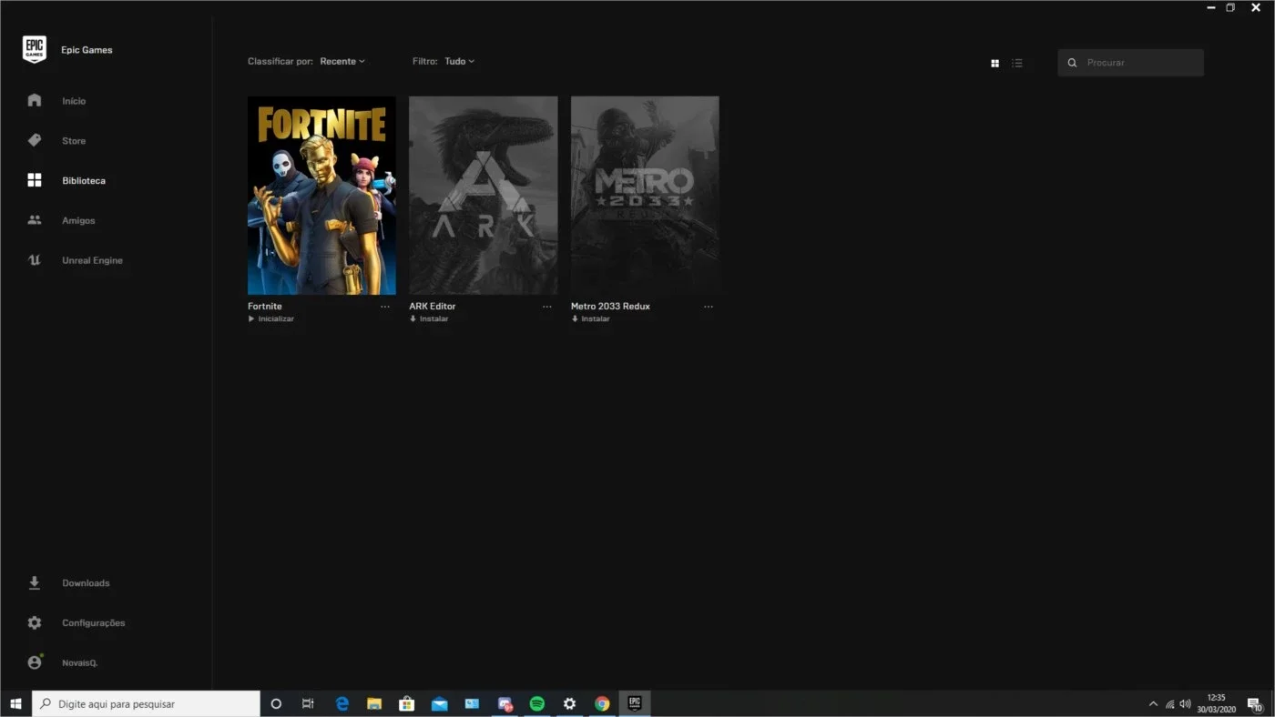1275x717 pixels.
Task: Open Configurações gear icon
Action: tap(35, 623)
